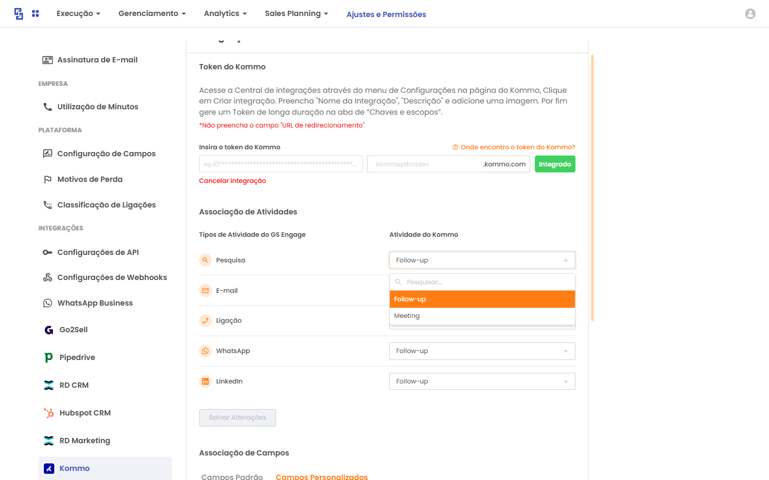Open Configurações de Webhooks page
769x480 pixels.
tap(112, 277)
